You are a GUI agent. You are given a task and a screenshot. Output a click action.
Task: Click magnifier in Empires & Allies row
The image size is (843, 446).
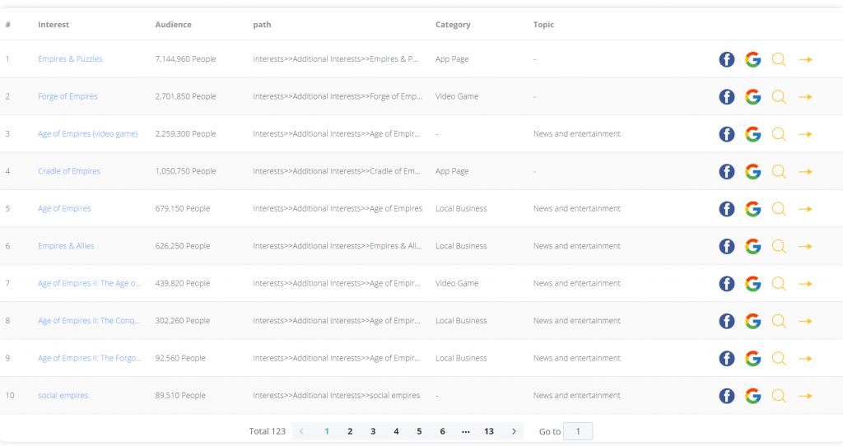click(779, 246)
